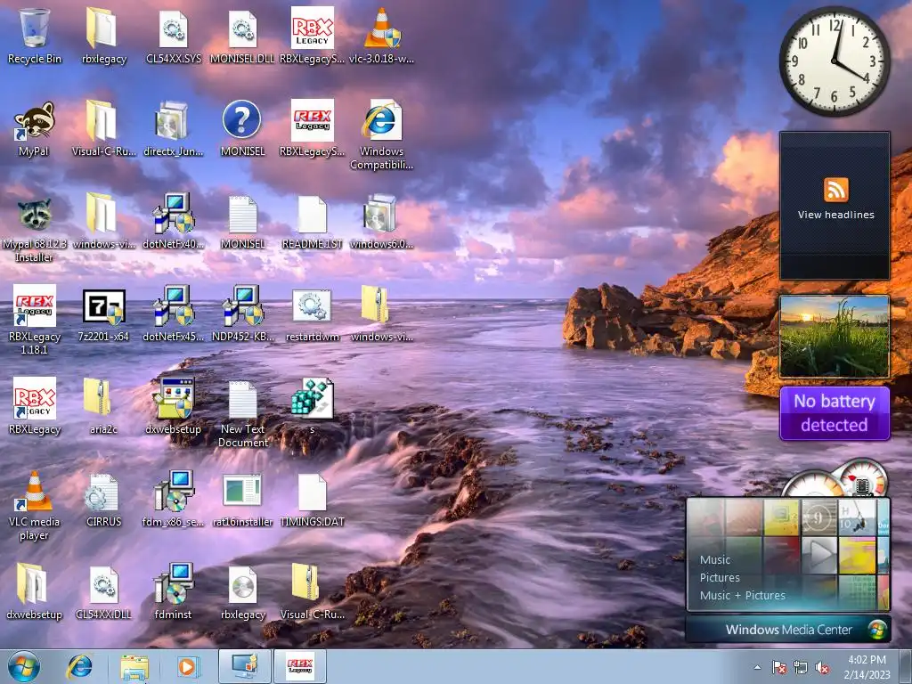Viewport: 912px width, 684px height.
Task: Open the Visual-C-Ru zip archive
Action: click(313, 592)
